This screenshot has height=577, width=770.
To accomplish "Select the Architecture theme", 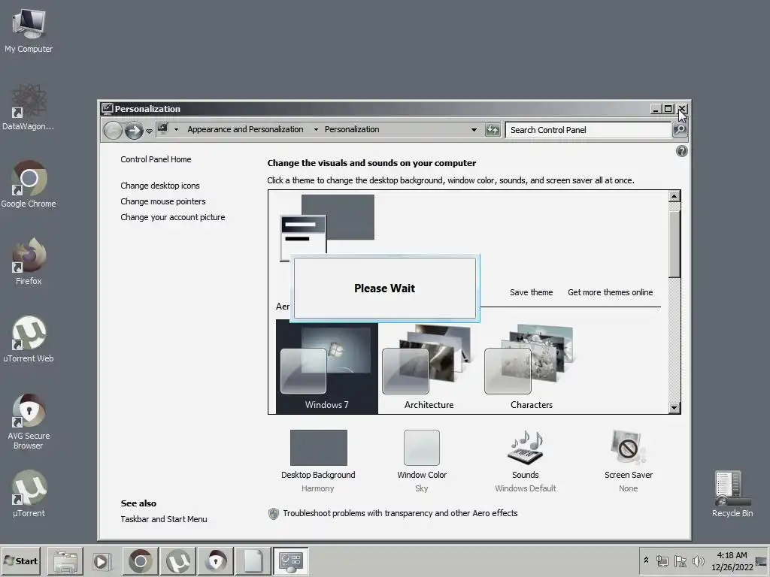I will coord(429,367).
